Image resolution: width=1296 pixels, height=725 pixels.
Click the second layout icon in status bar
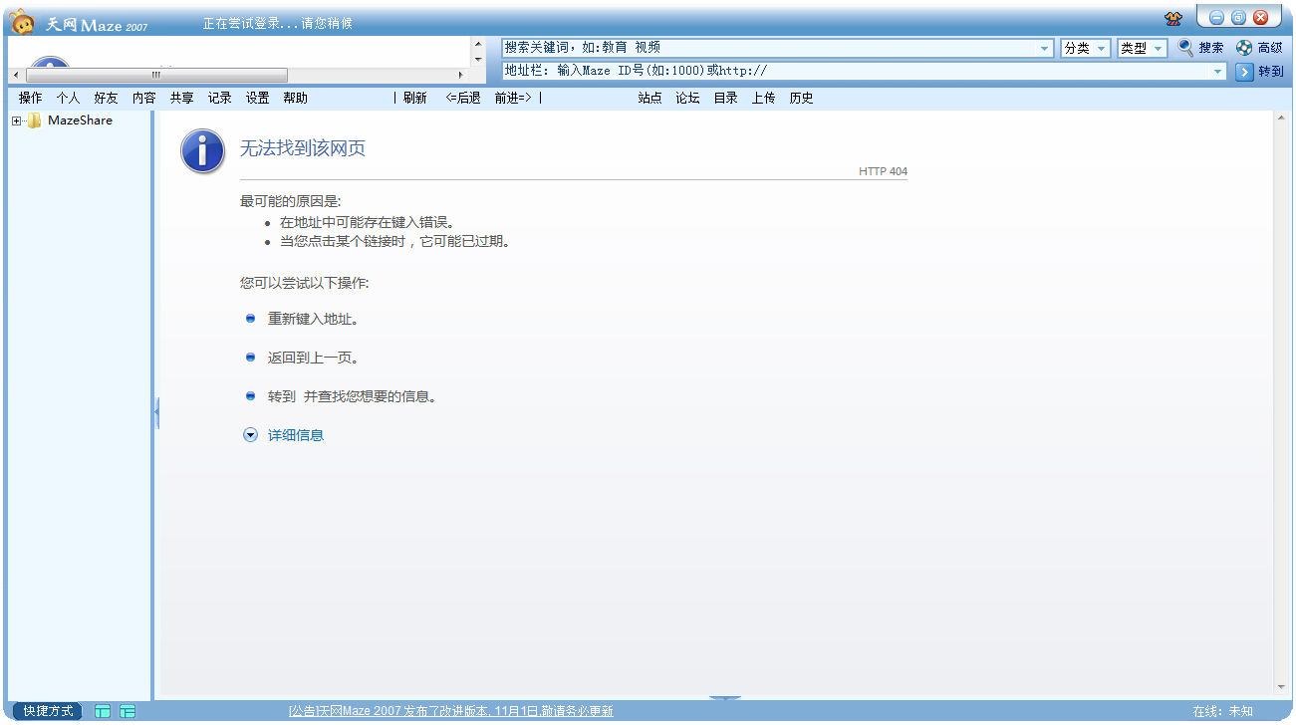pos(128,711)
